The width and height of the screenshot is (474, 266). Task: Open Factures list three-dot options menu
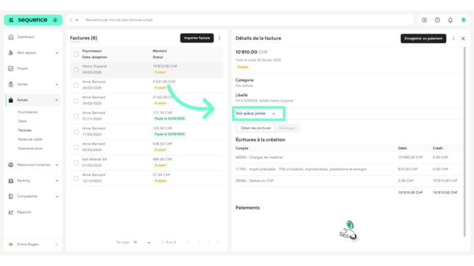tap(220, 38)
